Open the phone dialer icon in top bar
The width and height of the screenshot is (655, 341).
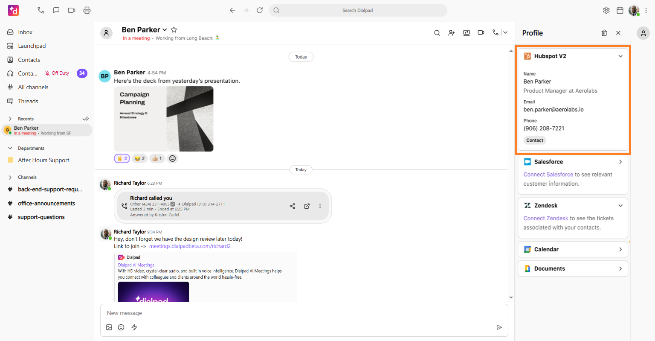coord(41,10)
